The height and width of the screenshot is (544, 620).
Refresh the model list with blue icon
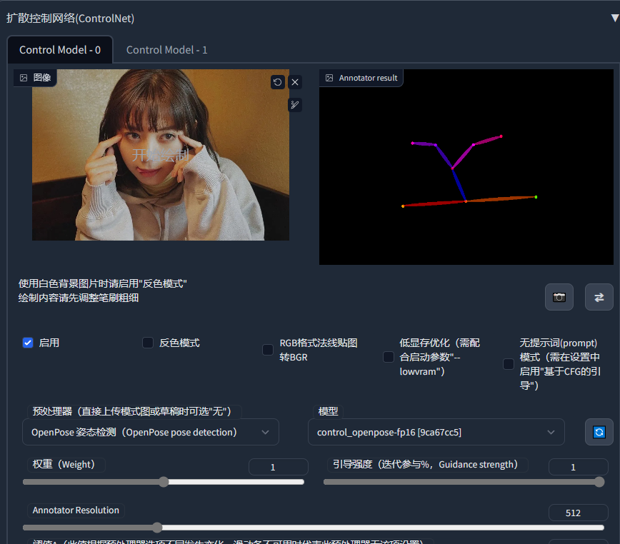click(x=599, y=432)
